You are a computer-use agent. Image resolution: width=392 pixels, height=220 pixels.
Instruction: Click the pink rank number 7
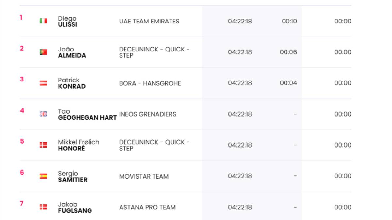click(22, 203)
